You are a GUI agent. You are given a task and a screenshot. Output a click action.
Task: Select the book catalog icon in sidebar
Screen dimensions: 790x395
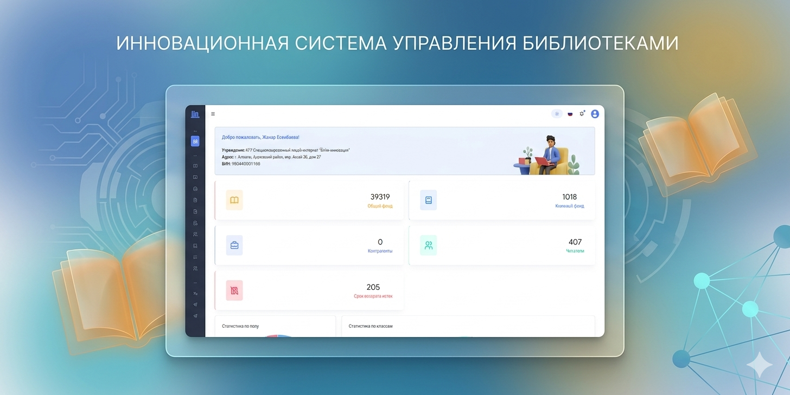pyautogui.click(x=195, y=165)
